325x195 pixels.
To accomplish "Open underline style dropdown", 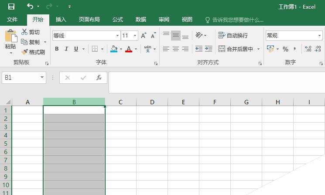I will point(83,49).
